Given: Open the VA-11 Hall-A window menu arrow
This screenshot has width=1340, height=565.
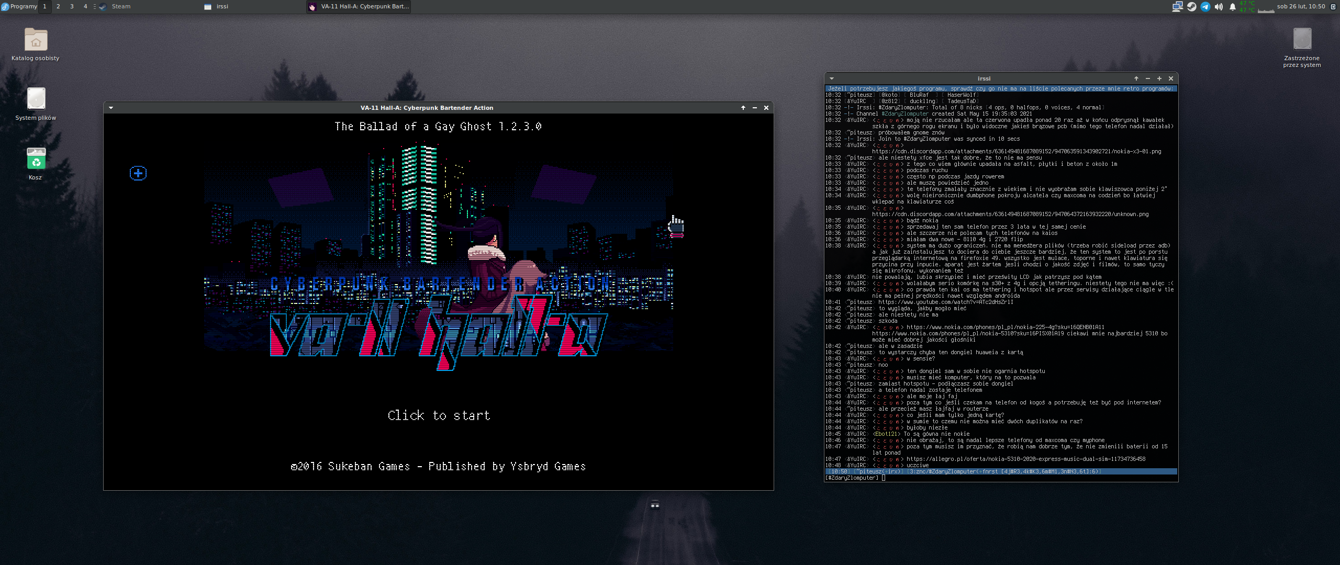Looking at the screenshot, I should 111,108.
